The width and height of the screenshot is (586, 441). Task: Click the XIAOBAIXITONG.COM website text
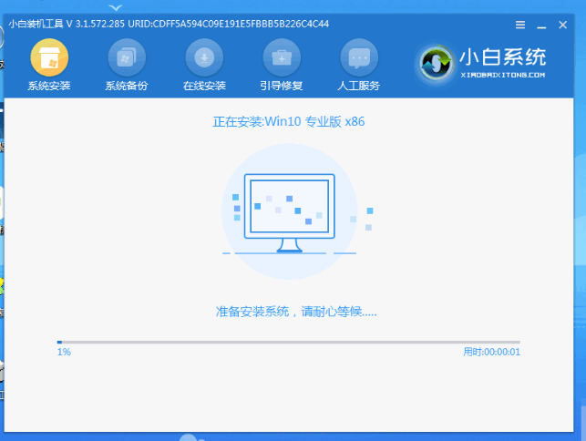[504, 75]
